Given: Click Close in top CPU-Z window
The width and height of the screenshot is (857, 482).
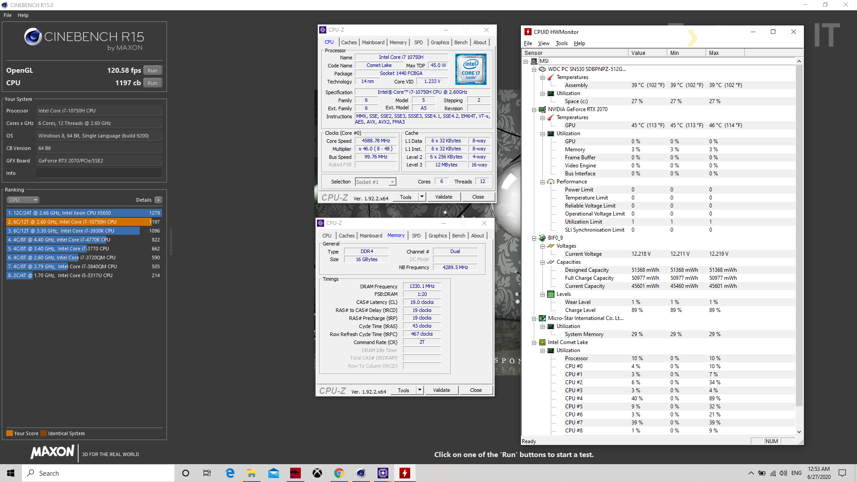Looking at the screenshot, I should [478, 197].
